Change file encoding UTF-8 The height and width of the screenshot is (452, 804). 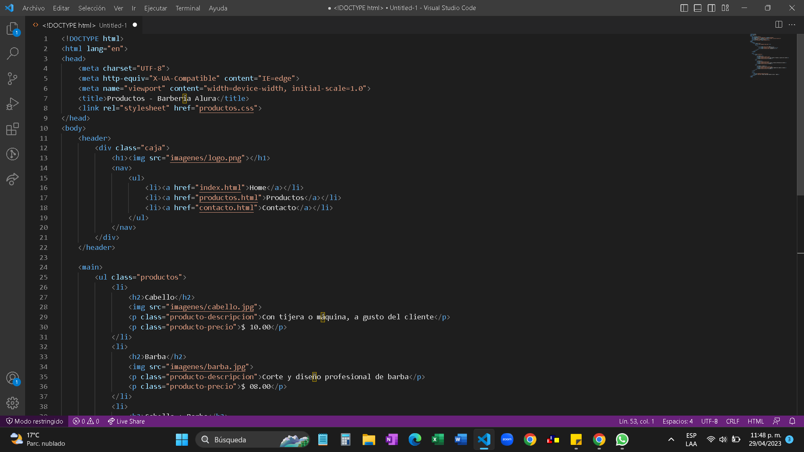pos(709,421)
